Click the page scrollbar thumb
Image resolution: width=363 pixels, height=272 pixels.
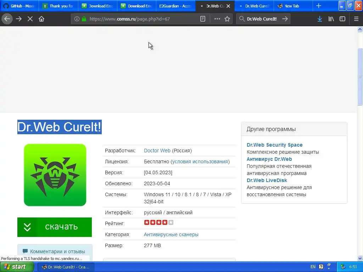tap(360, 76)
